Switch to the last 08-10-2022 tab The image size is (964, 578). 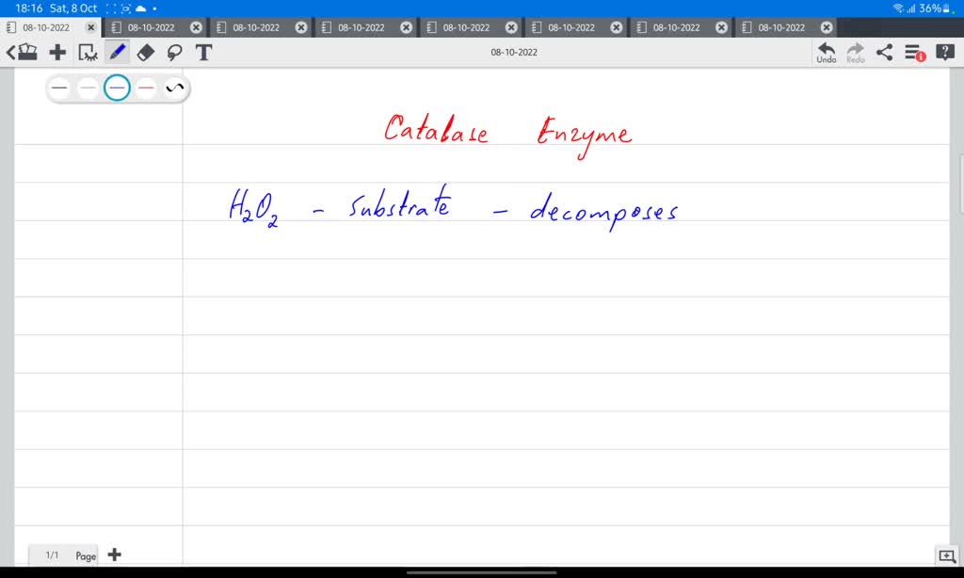point(785,26)
